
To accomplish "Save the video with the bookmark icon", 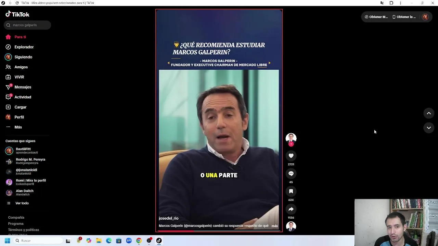I will [291, 191].
